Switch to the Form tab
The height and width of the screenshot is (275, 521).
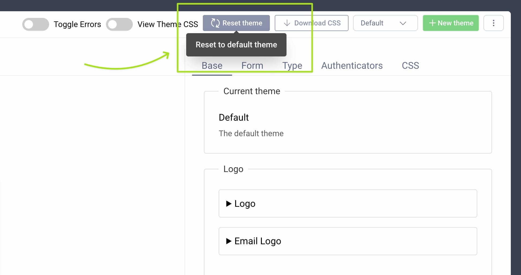coord(252,66)
